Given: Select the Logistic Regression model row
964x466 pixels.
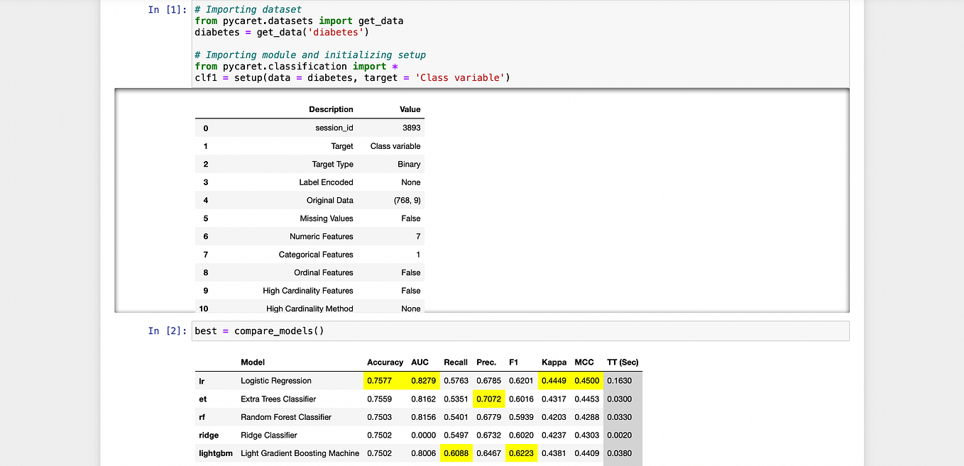Looking at the screenshot, I should tap(275, 381).
